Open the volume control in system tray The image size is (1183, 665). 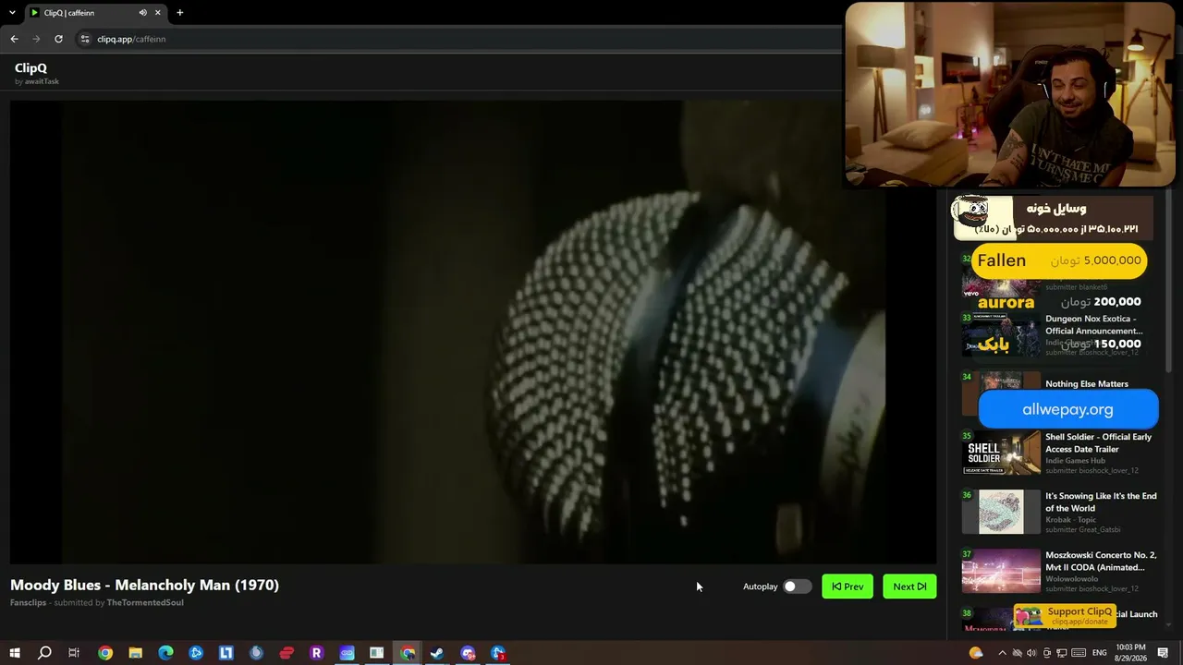(x=1031, y=653)
